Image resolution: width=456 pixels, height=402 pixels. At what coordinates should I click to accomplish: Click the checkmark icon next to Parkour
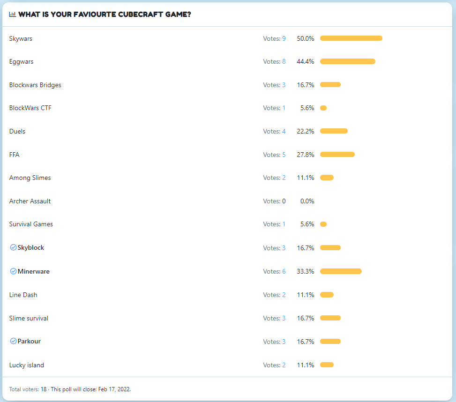coord(13,341)
